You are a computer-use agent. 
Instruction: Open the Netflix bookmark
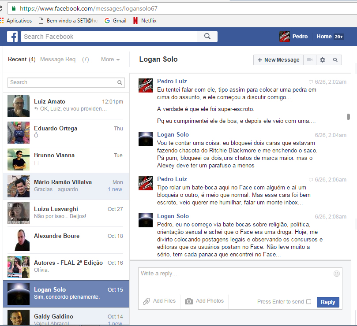[145, 21]
